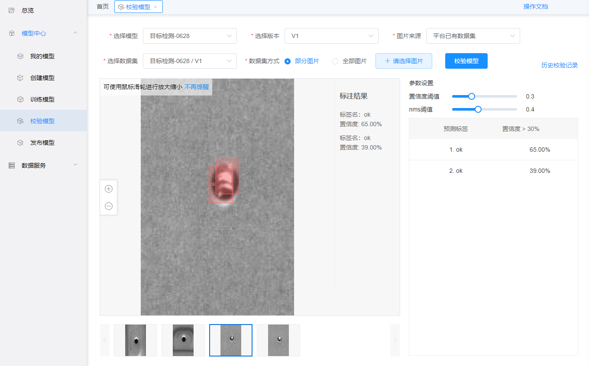The image size is (589, 366).
Task: Show previous thumbnails with left arrow
Action: [x=105, y=341]
